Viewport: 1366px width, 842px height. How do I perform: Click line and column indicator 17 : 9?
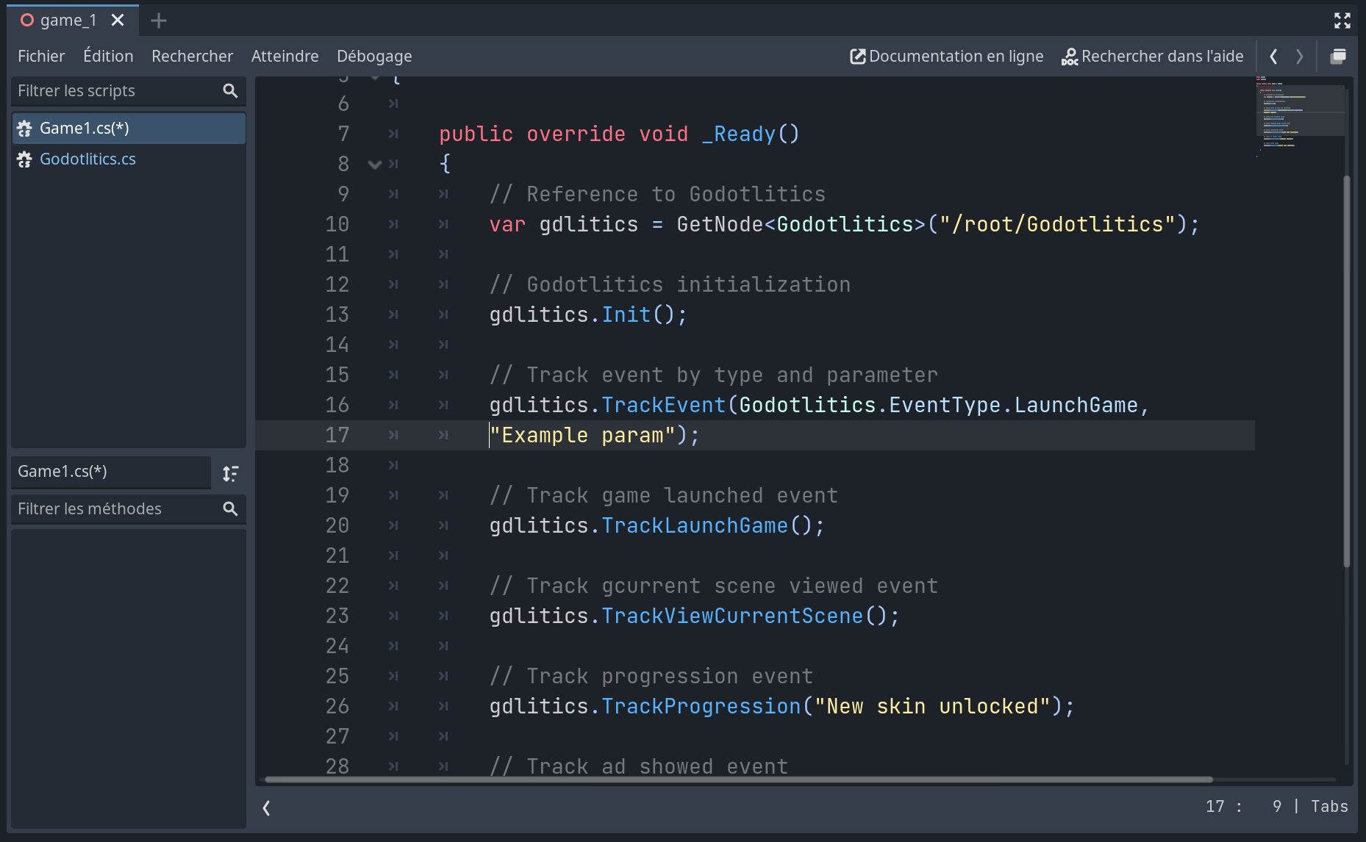[x=1243, y=806]
